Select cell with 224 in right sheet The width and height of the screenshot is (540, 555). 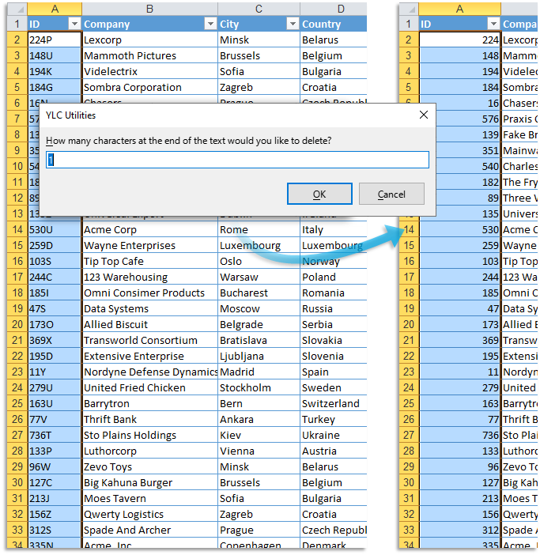[x=459, y=40]
